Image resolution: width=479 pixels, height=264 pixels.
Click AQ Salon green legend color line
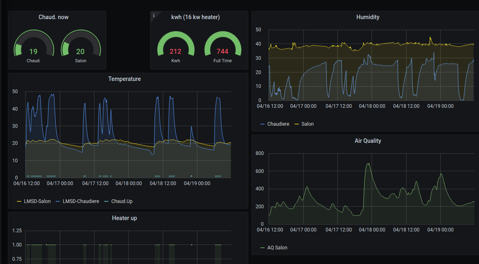(x=262, y=248)
